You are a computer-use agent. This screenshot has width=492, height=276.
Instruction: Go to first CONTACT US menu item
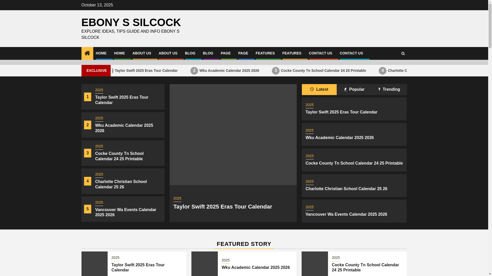tap(321, 53)
